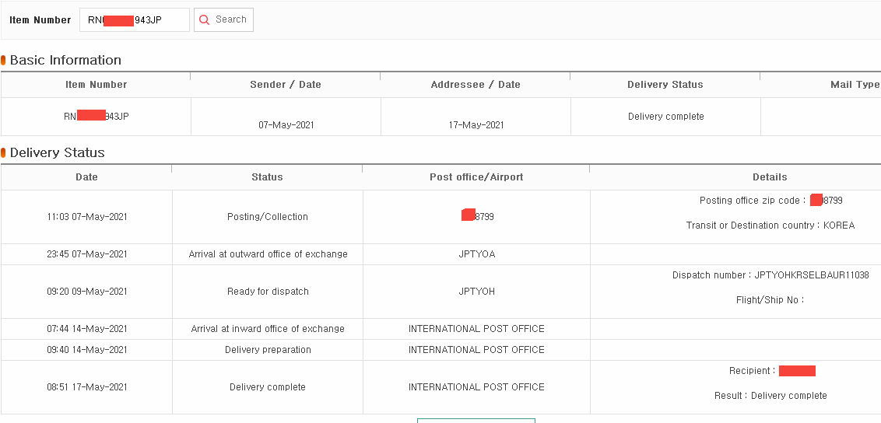Click the Item Number column header
This screenshot has width=881, height=423.
coord(96,85)
